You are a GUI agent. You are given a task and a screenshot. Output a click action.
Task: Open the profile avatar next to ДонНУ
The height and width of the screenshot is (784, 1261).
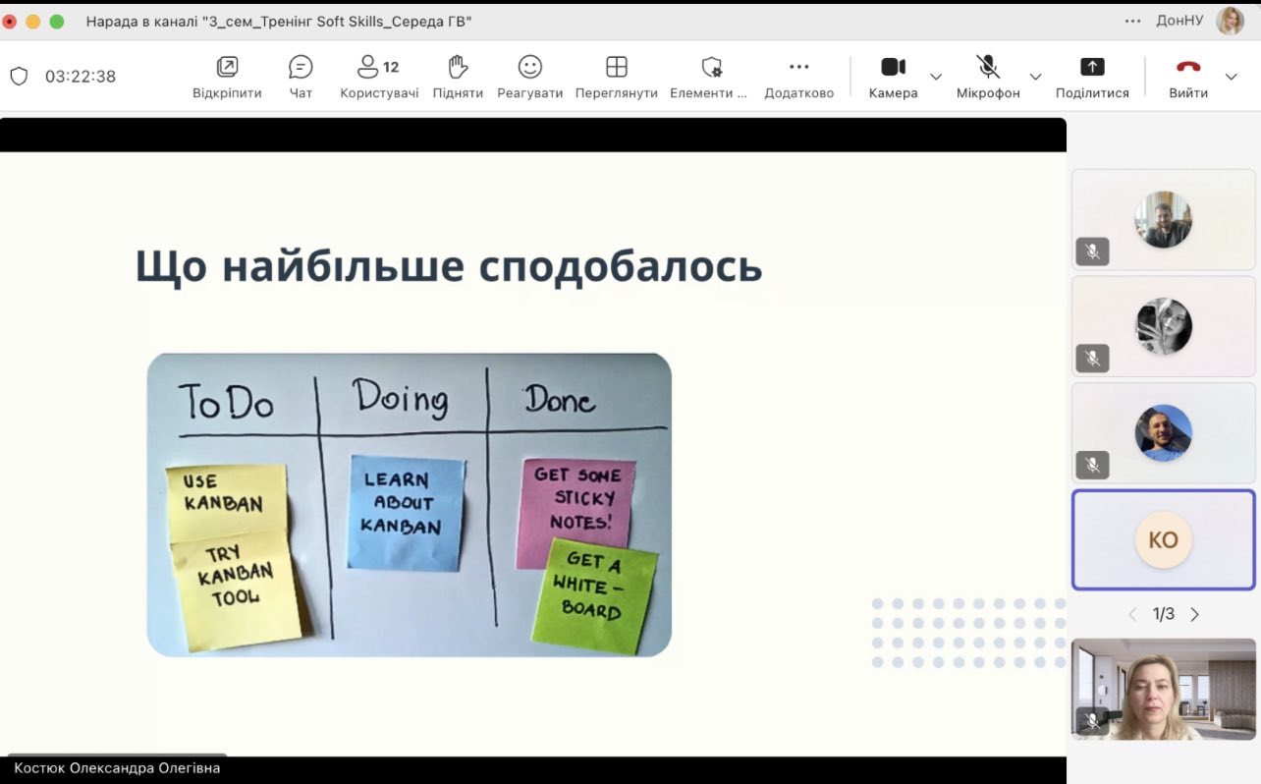coord(1230,21)
